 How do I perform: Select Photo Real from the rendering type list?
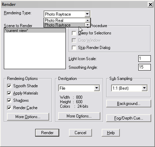pos(64,21)
